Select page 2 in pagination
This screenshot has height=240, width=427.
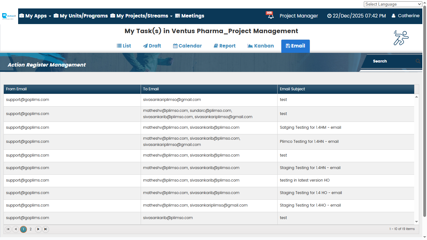coord(31,229)
